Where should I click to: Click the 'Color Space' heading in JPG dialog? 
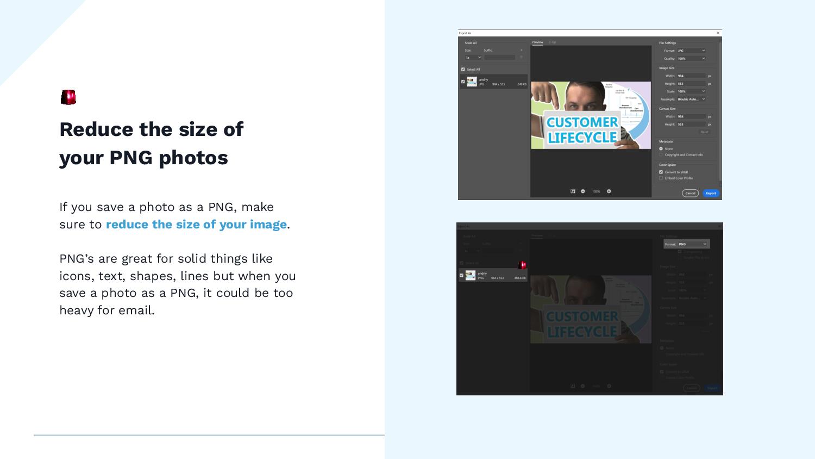tap(668, 165)
